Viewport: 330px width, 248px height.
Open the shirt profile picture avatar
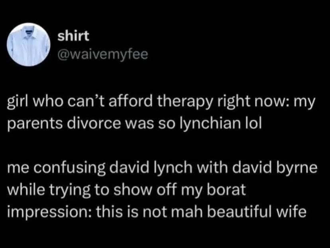[28, 45]
